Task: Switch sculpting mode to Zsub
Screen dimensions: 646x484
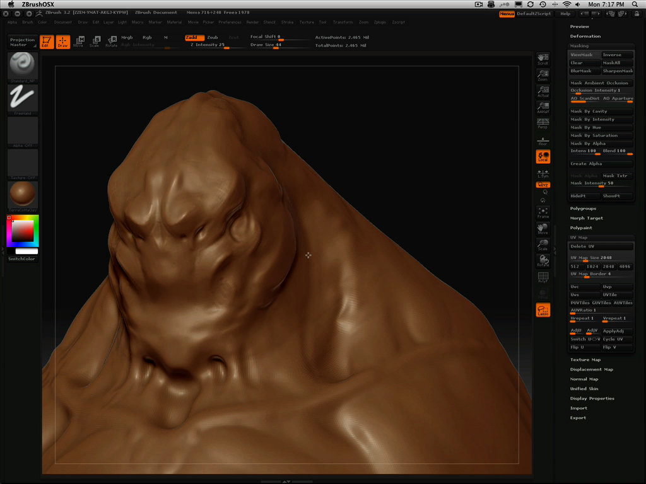Action: 213,37
